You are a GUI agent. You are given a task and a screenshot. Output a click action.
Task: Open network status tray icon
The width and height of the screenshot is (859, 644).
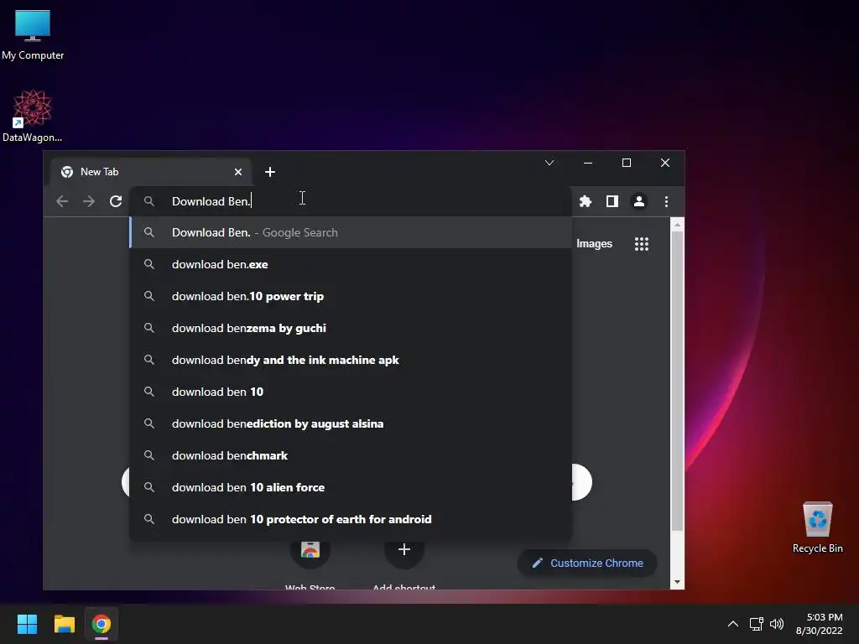(757, 624)
